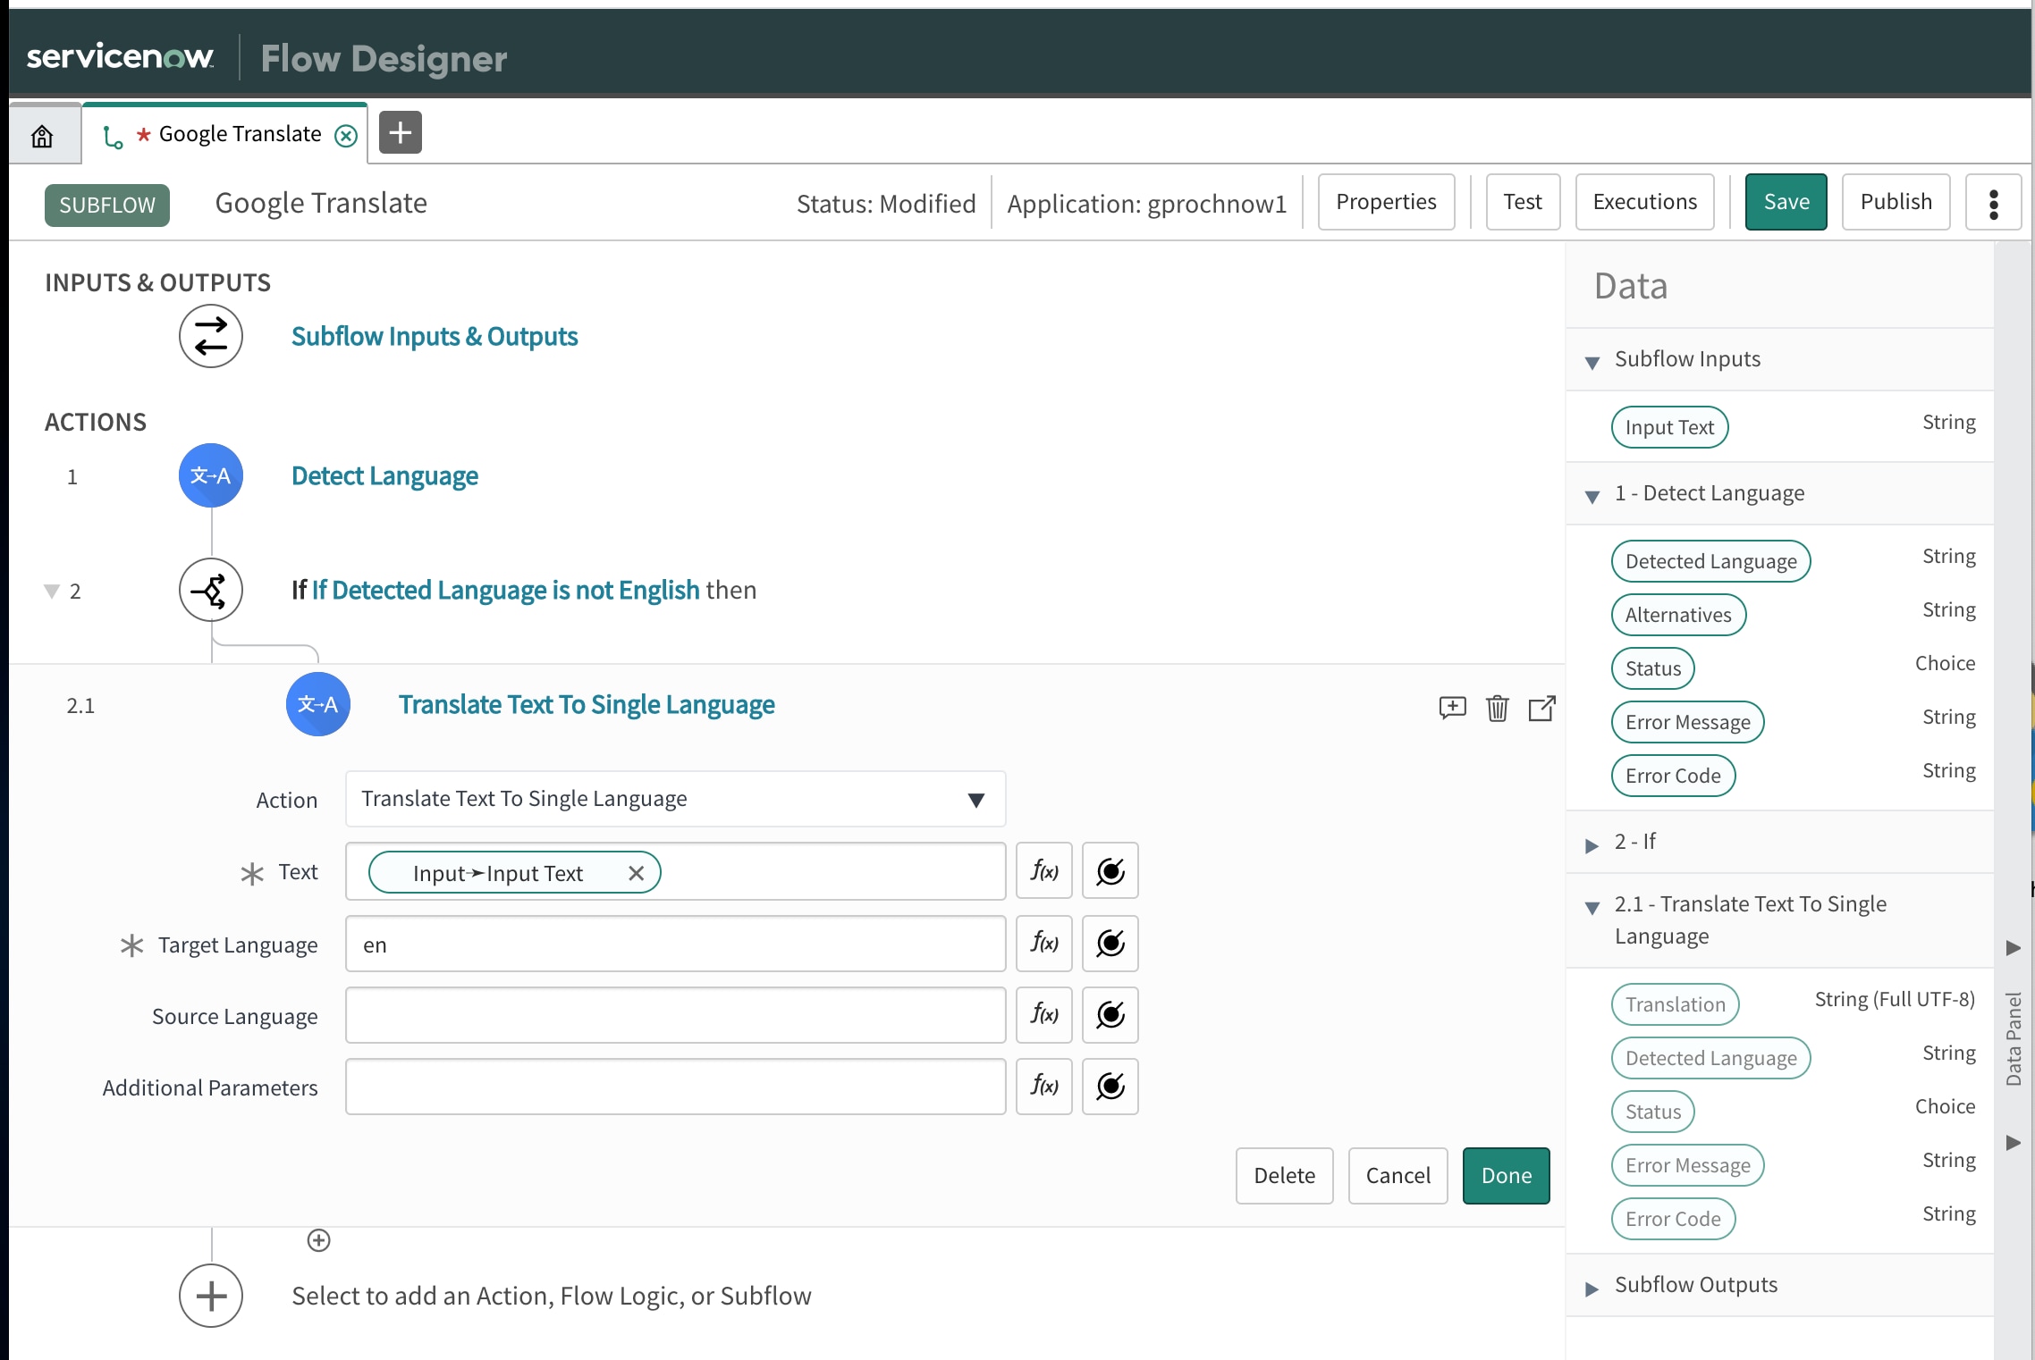Image resolution: width=2035 pixels, height=1360 pixels.
Task: Open the Detect Language action link
Action: coord(384,475)
